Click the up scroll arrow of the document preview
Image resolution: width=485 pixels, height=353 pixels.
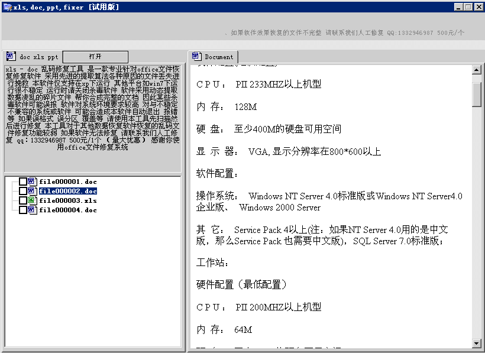pos(477,69)
